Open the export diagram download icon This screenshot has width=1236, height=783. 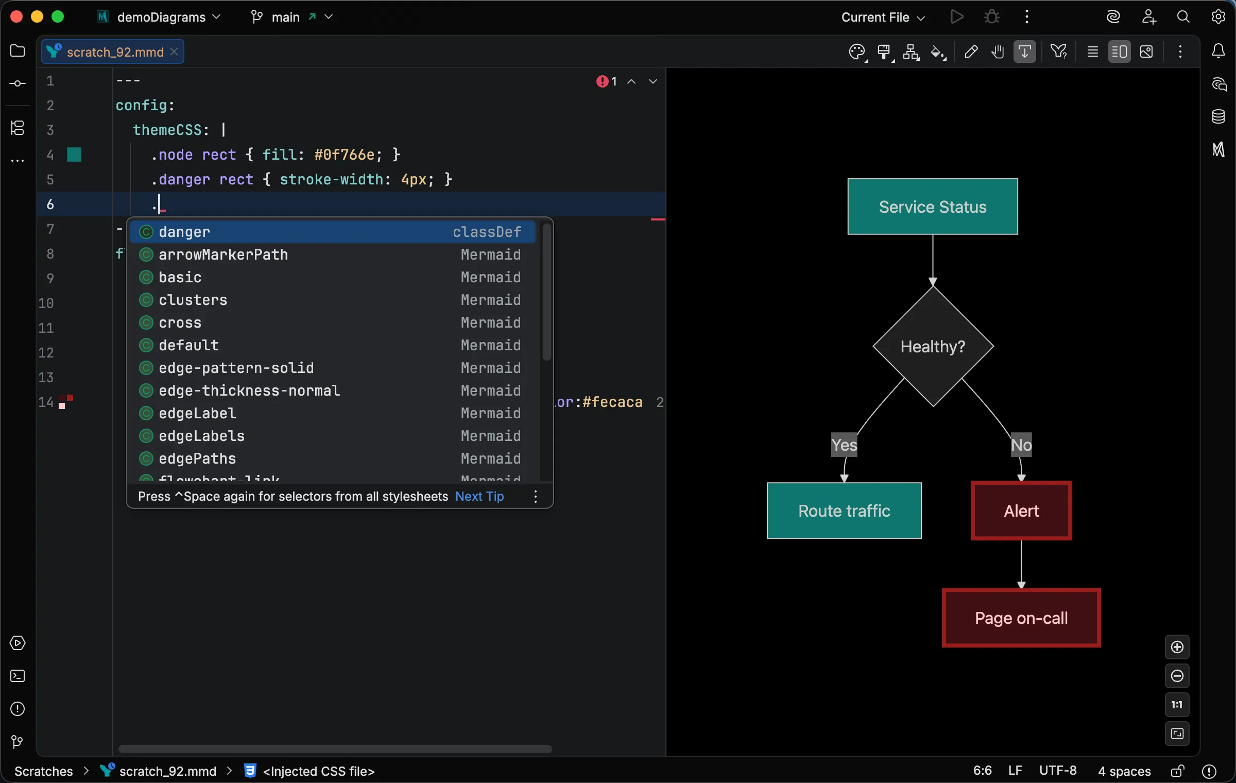pos(1024,52)
